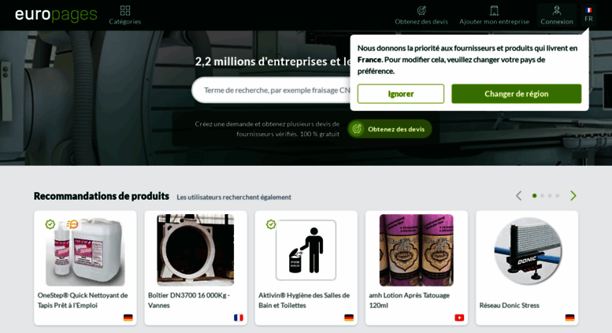Open the europages logo home link
This screenshot has height=333, width=612.
click(56, 15)
